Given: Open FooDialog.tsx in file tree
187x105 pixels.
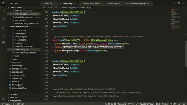Looking at the screenshot, I should tap(21, 40).
